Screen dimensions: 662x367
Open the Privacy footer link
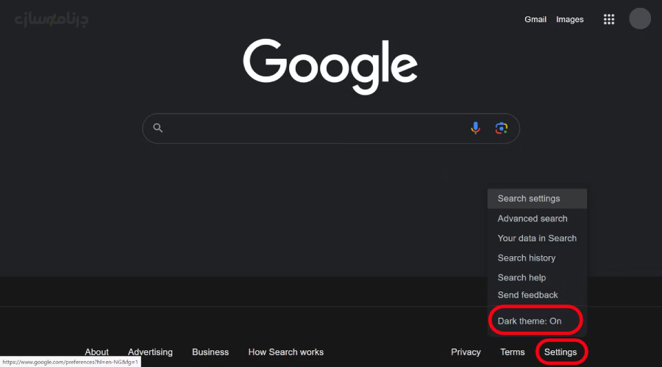point(466,352)
